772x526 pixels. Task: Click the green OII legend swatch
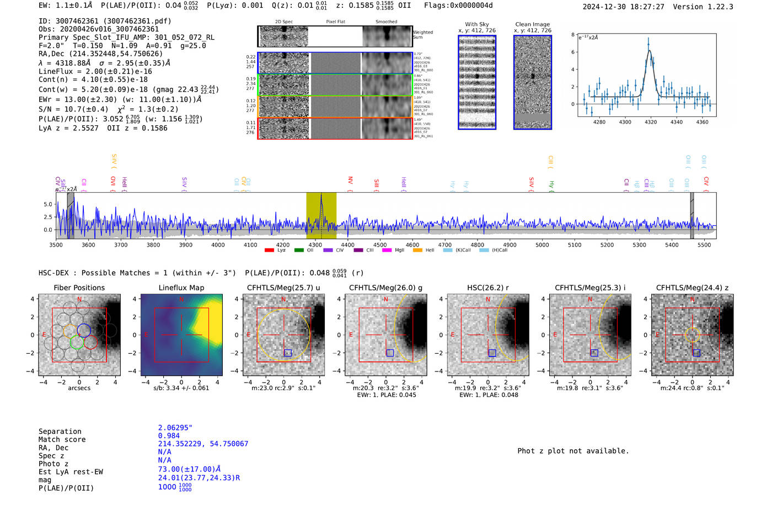[x=299, y=251]
